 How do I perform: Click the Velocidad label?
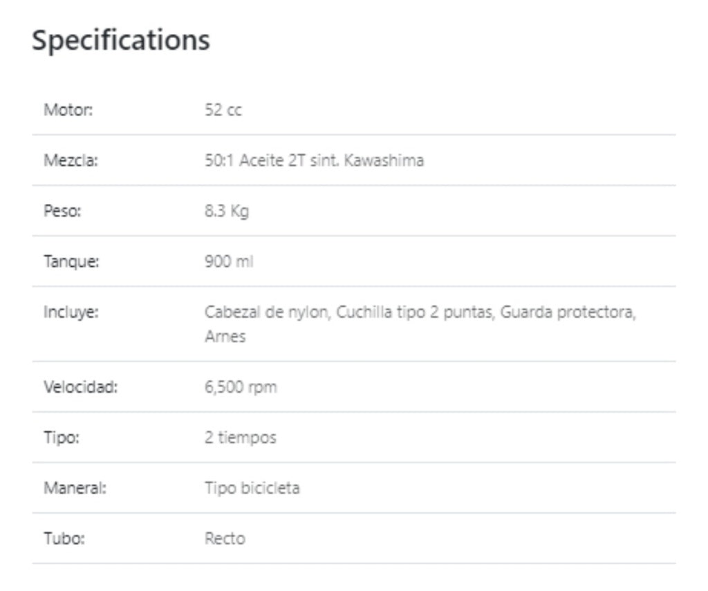point(81,387)
